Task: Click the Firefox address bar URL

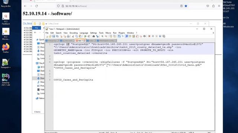Action: coord(76,6)
